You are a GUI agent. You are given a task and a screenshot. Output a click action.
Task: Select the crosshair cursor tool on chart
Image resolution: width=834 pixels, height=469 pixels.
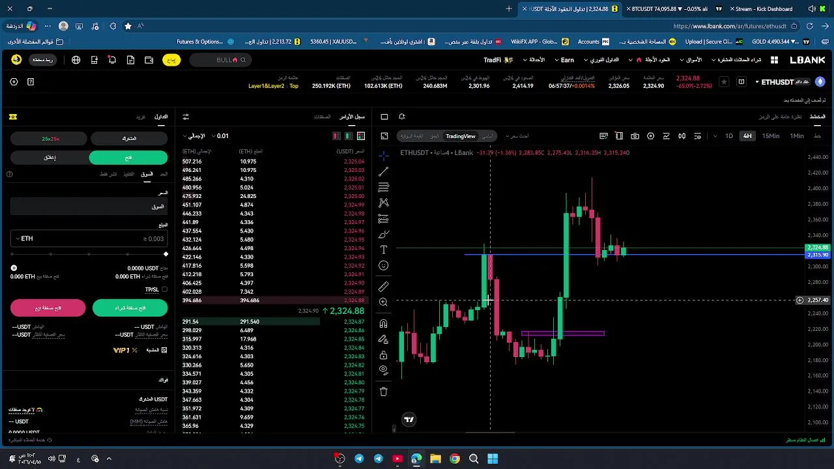click(384, 156)
